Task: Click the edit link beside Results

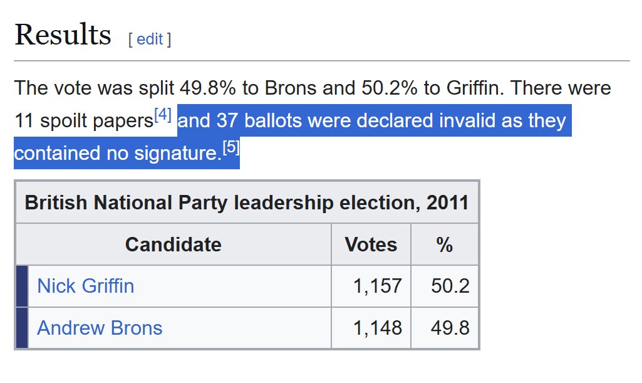Action: [x=150, y=39]
